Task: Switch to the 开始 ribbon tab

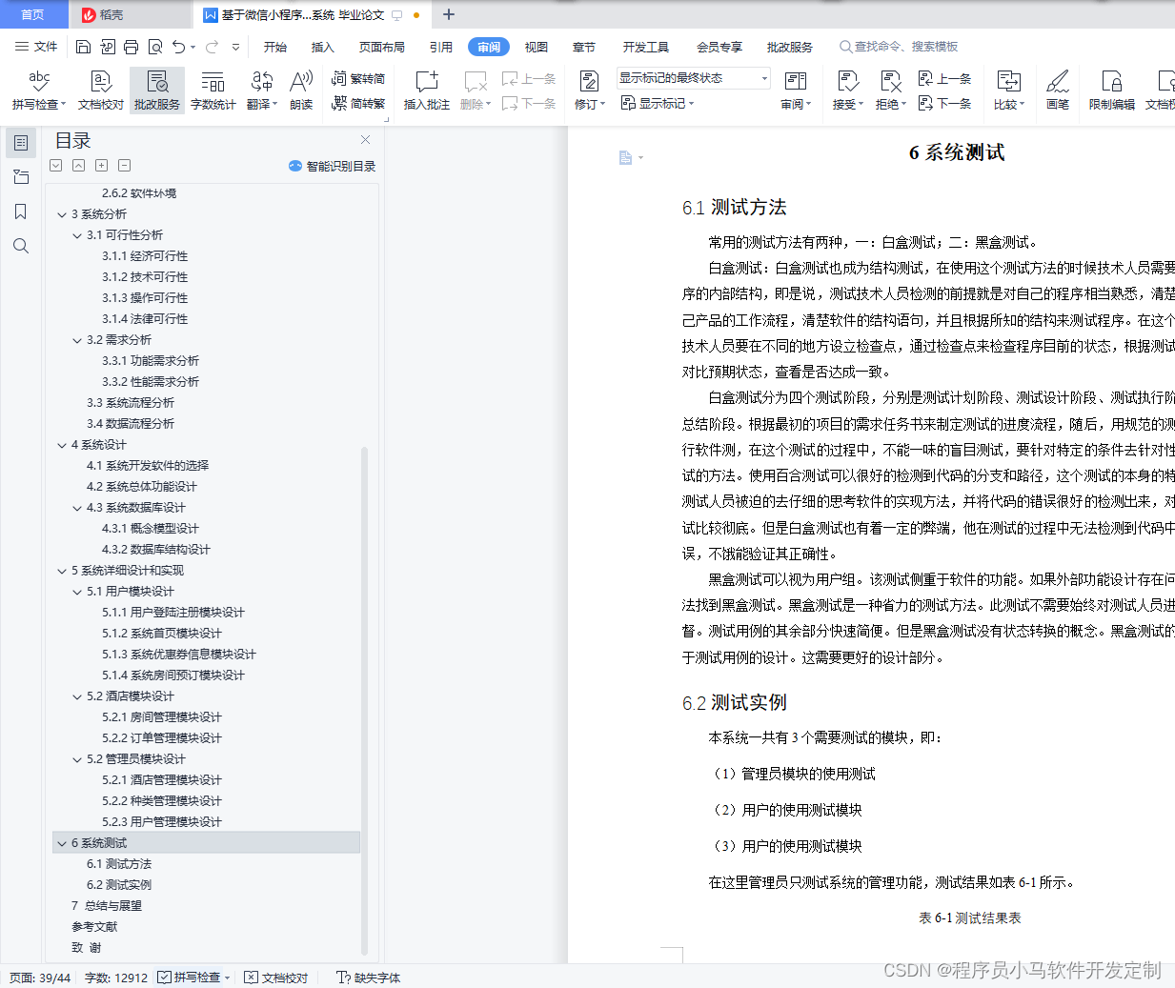Action: click(x=275, y=47)
